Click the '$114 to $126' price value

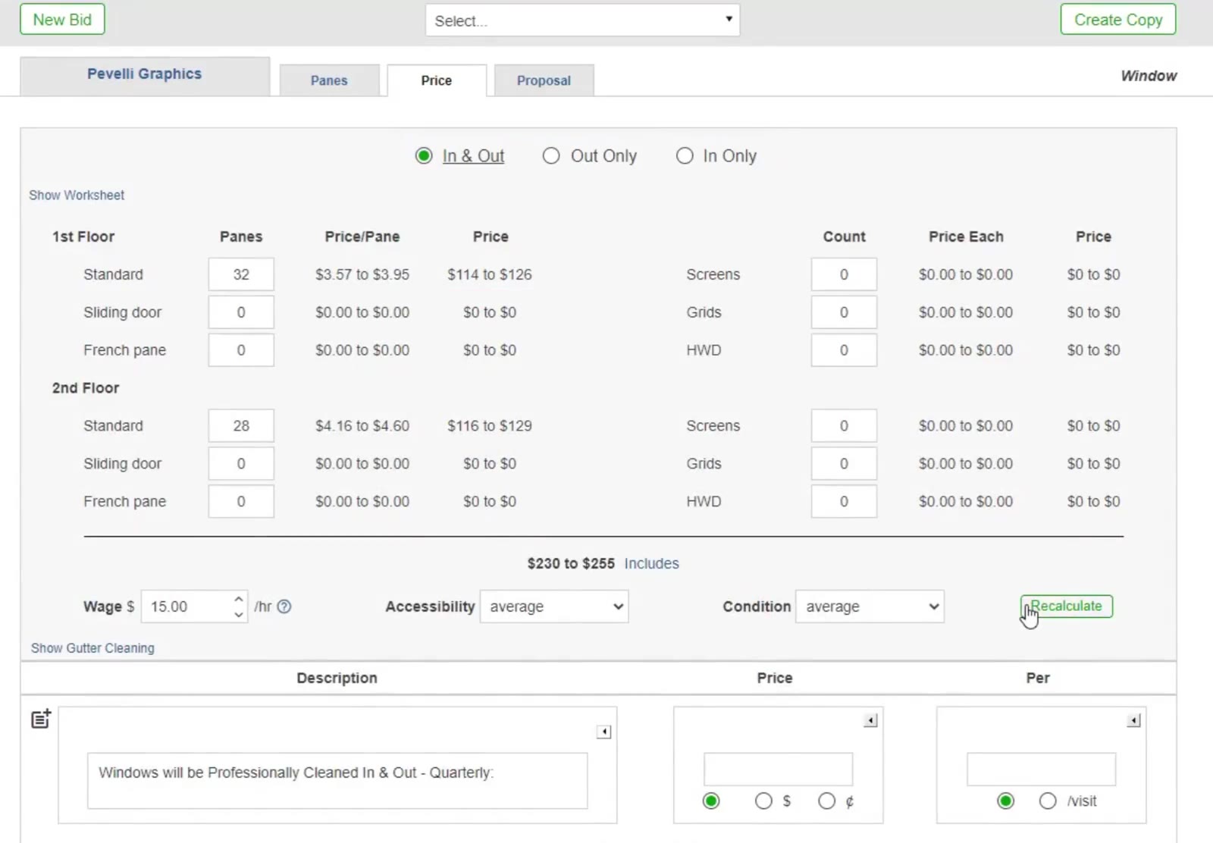490,274
